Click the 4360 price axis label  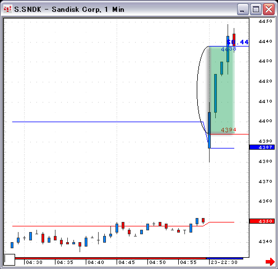[265, 201]
